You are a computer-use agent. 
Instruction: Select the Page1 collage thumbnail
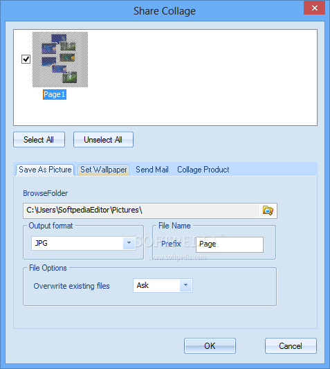60,60
